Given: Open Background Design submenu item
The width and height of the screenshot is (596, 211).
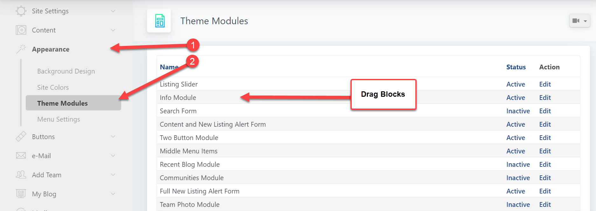Looking at the screenshot, I should [x=66, y=71].
